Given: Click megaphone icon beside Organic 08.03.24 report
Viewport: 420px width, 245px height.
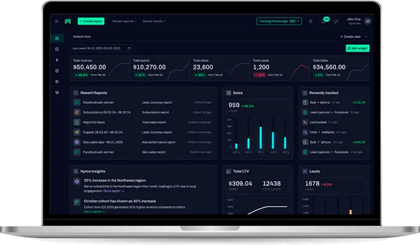Looking at the screenshot, I should tap(77, 132).
